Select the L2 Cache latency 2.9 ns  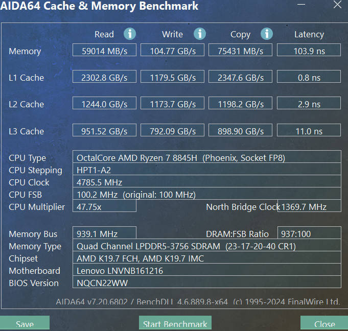tap(309, 103)
